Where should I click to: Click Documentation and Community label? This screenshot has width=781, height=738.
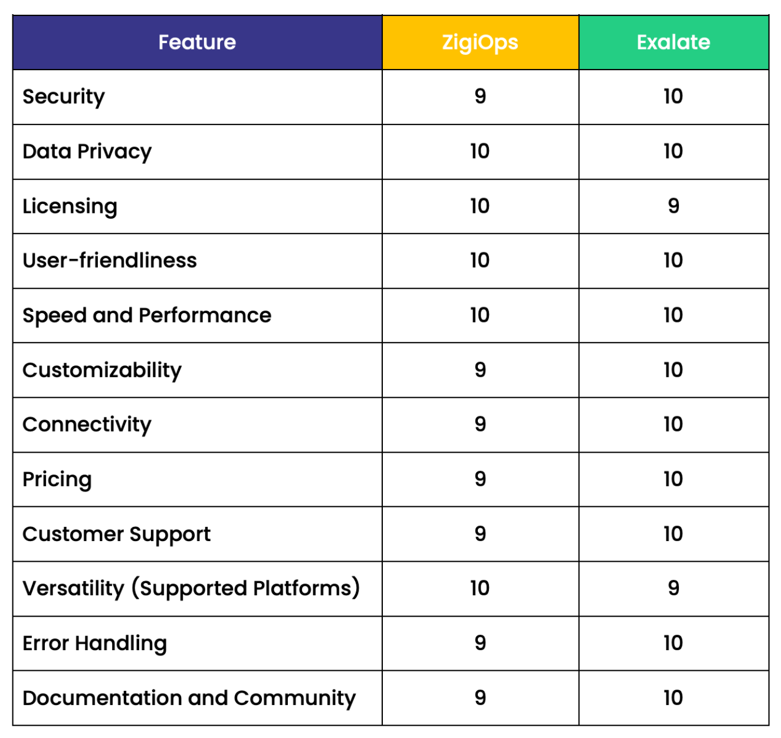[189, 698]
